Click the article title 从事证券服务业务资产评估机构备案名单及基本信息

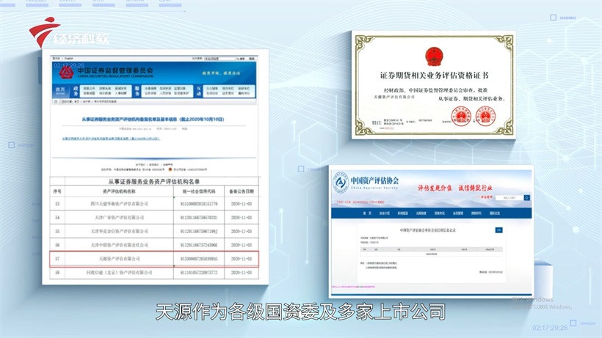click(153, 120)
